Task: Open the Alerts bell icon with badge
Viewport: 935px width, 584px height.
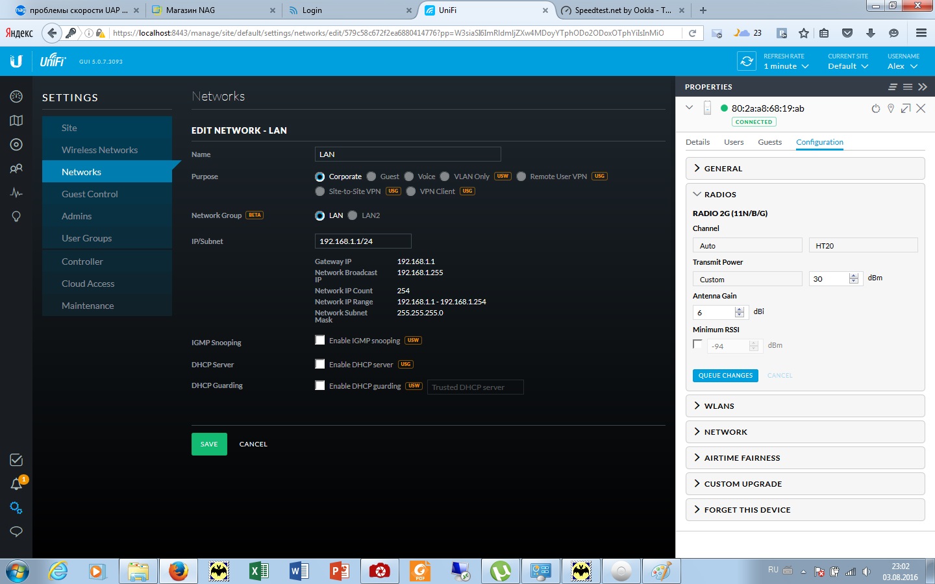Action: [x=17, y=483]
